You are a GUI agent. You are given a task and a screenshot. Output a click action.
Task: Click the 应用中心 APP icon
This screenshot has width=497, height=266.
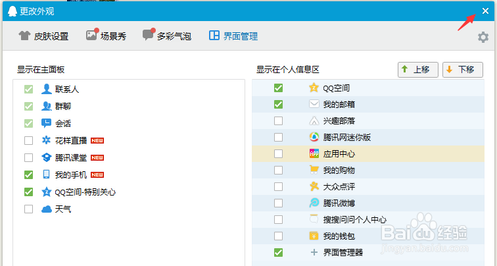click(x=314, y=153)
